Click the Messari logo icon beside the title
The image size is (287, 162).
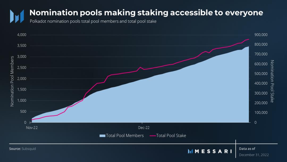17,16
